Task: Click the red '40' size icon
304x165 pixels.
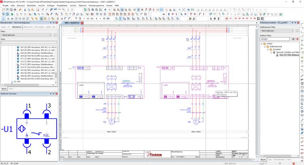Action: (236, 19)
